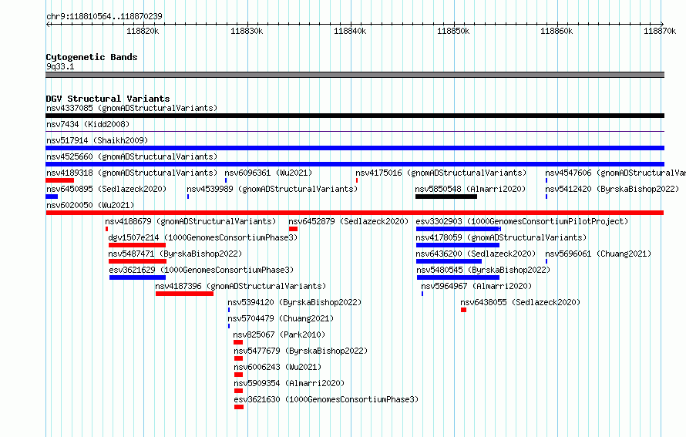Open nsv5412420 (ByrskaBishop2022) label
Screen dimensions: 686x437
[612, 189]
